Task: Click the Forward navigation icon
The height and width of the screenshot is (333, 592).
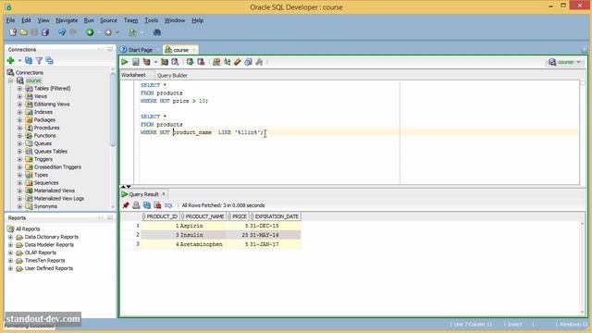Action: 108,32
